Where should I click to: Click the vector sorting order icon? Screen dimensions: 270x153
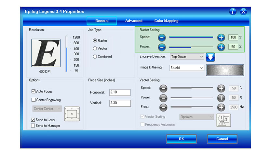point(223,119)
